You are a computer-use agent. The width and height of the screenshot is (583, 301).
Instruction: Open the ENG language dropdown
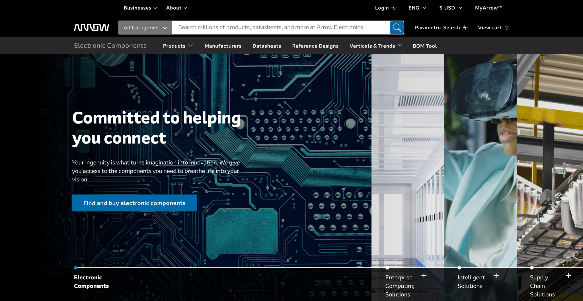click(x=417, y=8)
